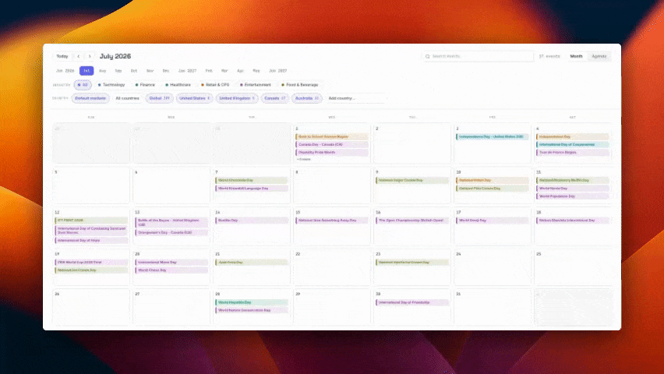Open International Moon Day event
Viewport: 664px width, 374px height.
(171, 262)
